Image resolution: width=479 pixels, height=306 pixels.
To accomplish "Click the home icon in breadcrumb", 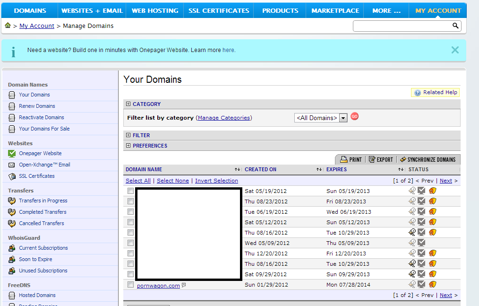I will pyautogui.click(x=8, y=26).
